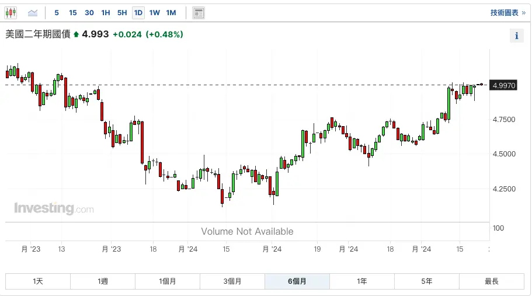532x296 pixels.
Task: Switch to the area chart icon
Action: click(33, 12)
